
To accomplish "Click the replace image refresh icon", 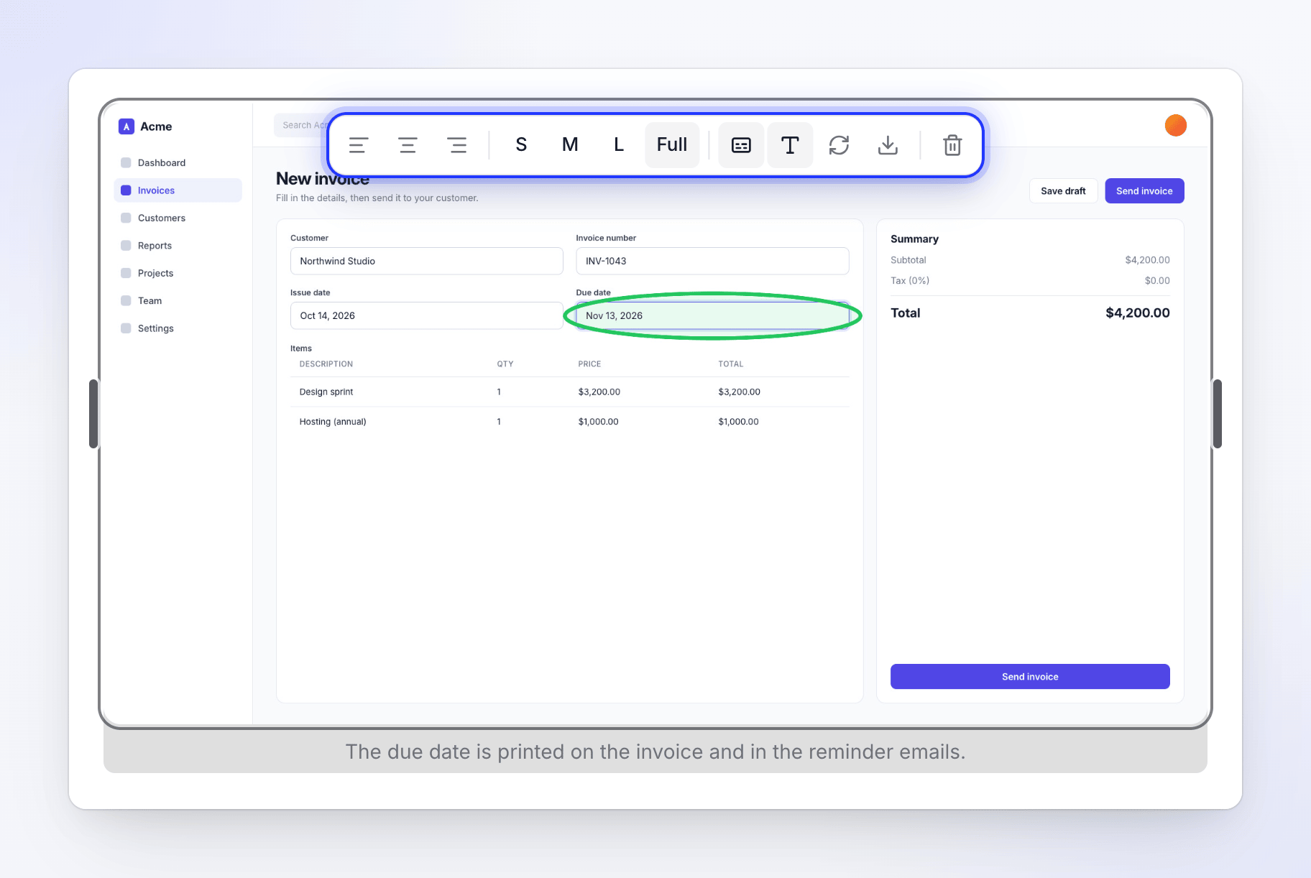I will pos(839,145).
